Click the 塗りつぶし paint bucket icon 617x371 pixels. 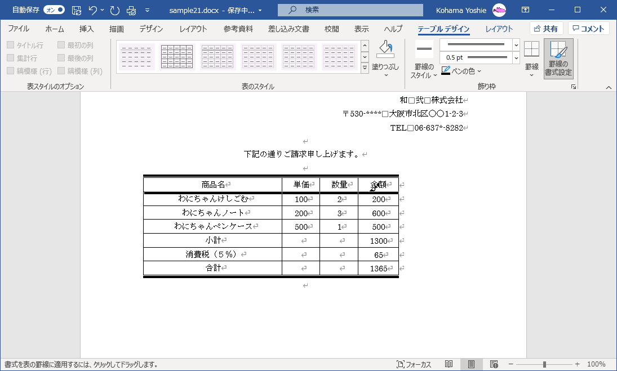point(385,50)
